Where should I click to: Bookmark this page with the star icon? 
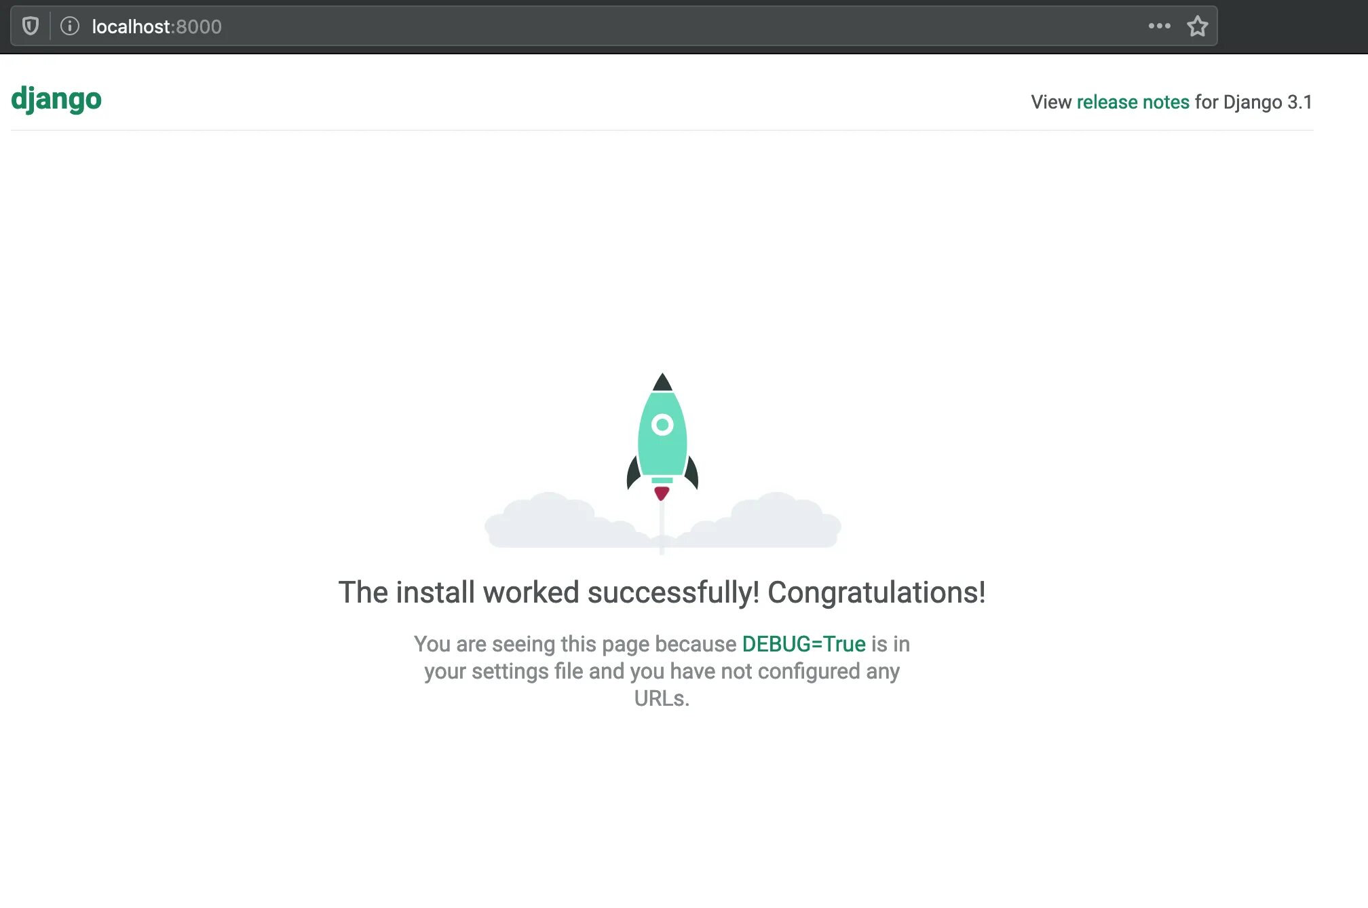[x=1197, y=26]
